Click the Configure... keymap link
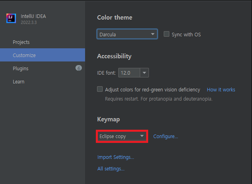The image size is (252, 184). (165, 137)
